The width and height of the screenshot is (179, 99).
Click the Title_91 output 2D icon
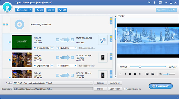72,57
